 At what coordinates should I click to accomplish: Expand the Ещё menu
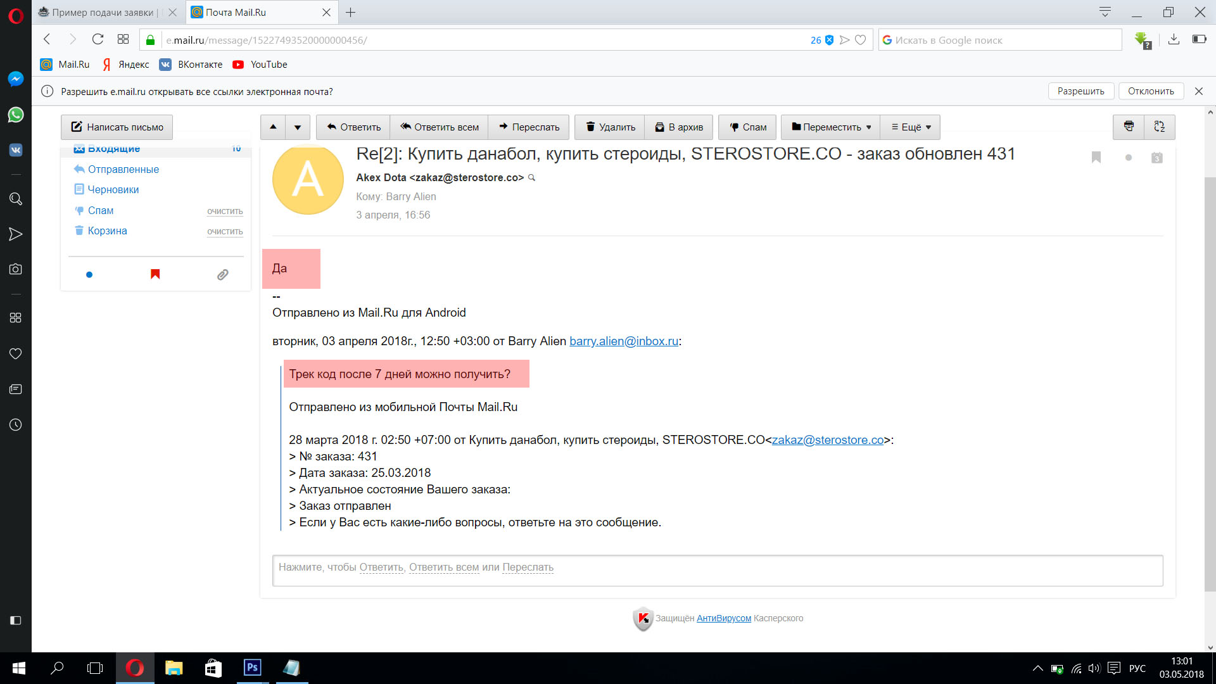[x=911, y=127]
